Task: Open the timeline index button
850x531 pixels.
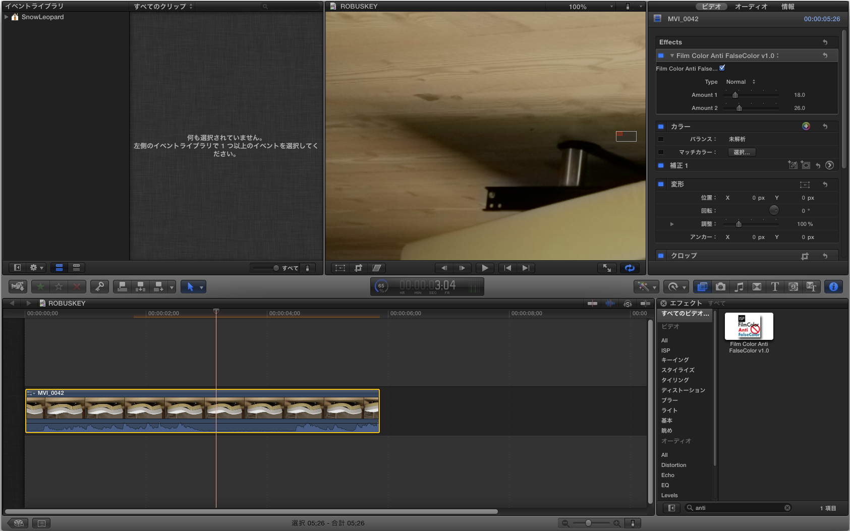Action: (41, 523)
